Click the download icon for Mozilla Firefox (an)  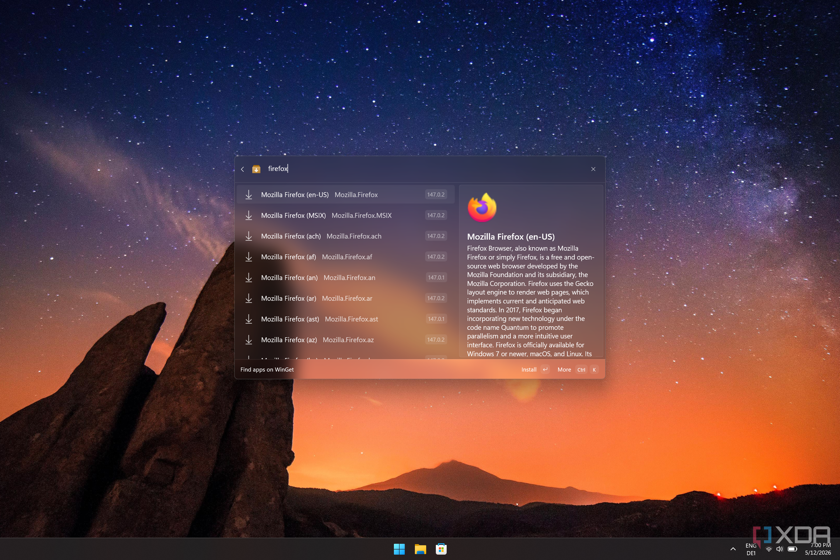click(x=248, y=278)
